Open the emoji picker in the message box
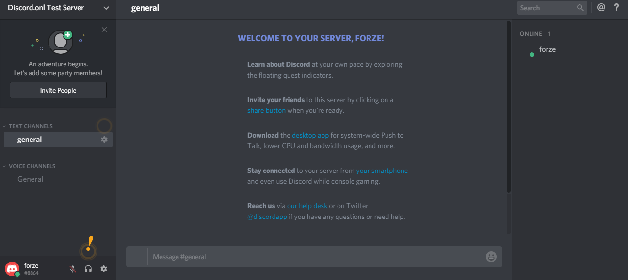Viewport: 628px width, 280px height. (491, 257)
